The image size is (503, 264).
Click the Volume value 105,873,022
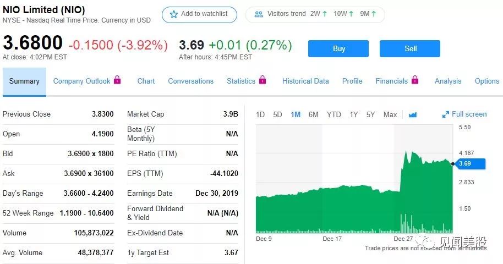click(x=94, y=233)
